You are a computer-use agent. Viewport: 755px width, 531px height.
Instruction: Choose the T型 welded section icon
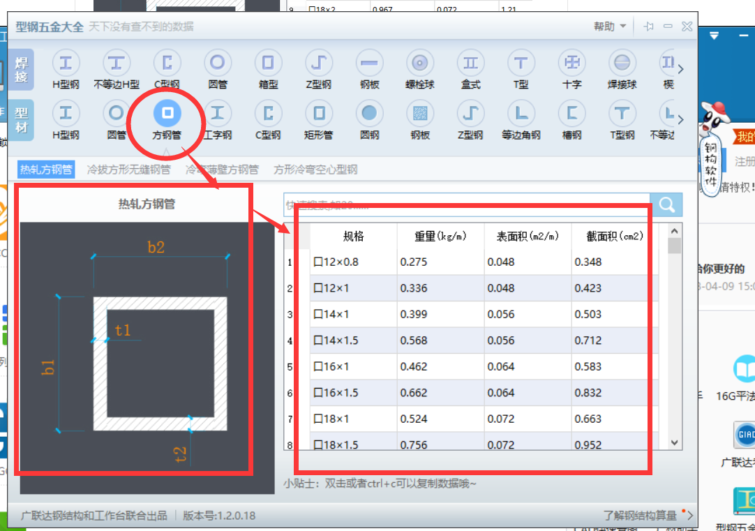521,63
